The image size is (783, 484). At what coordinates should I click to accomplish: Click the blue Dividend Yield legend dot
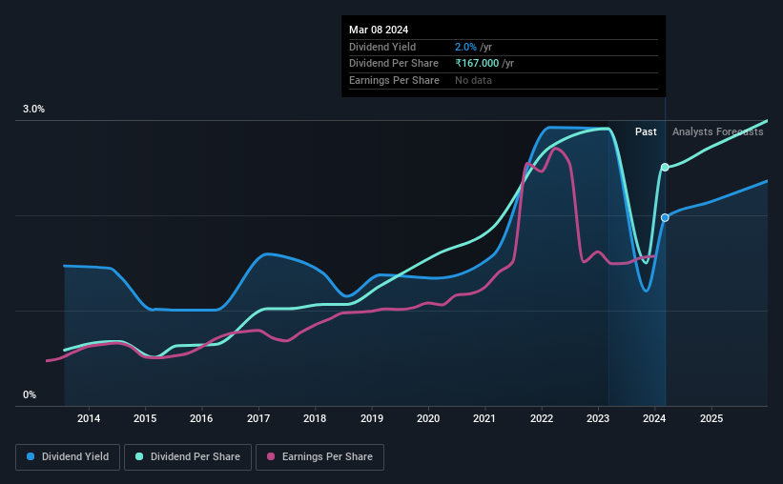[31, 456]
